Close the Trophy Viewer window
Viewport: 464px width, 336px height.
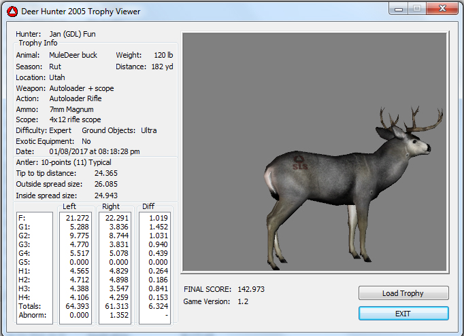[442, 8]
